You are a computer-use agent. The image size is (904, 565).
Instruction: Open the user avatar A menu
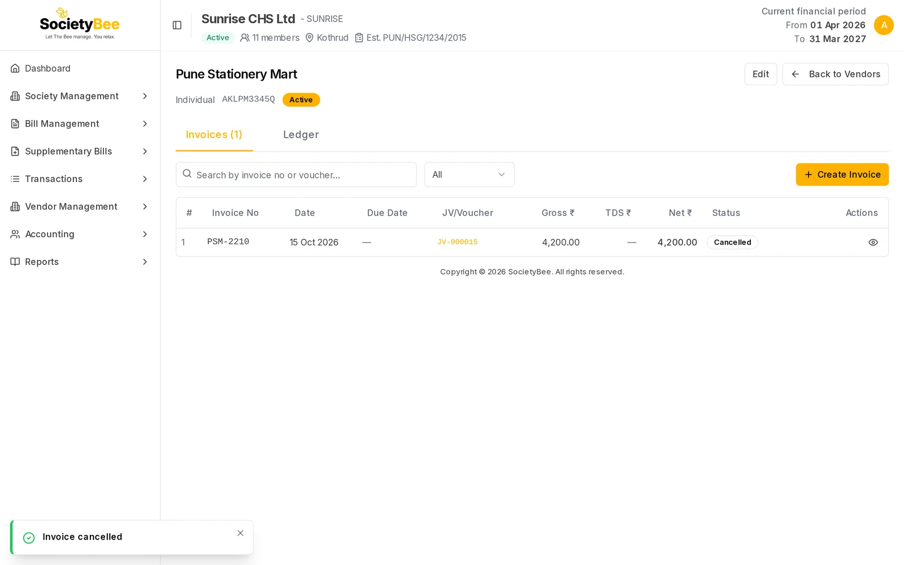tap(884, 25)
